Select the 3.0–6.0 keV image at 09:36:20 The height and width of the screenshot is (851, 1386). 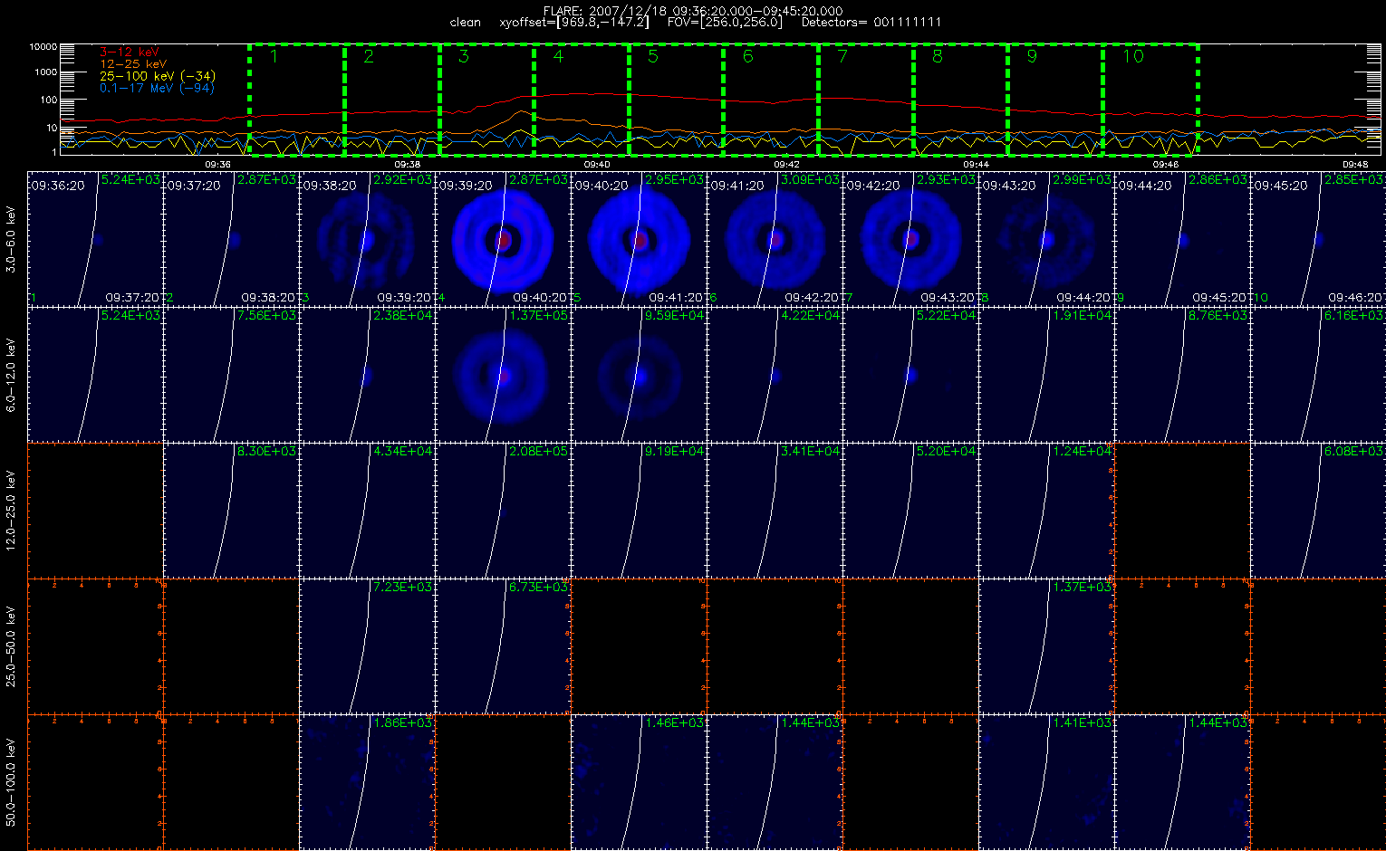pyautogui.click(x=95, y=238)
